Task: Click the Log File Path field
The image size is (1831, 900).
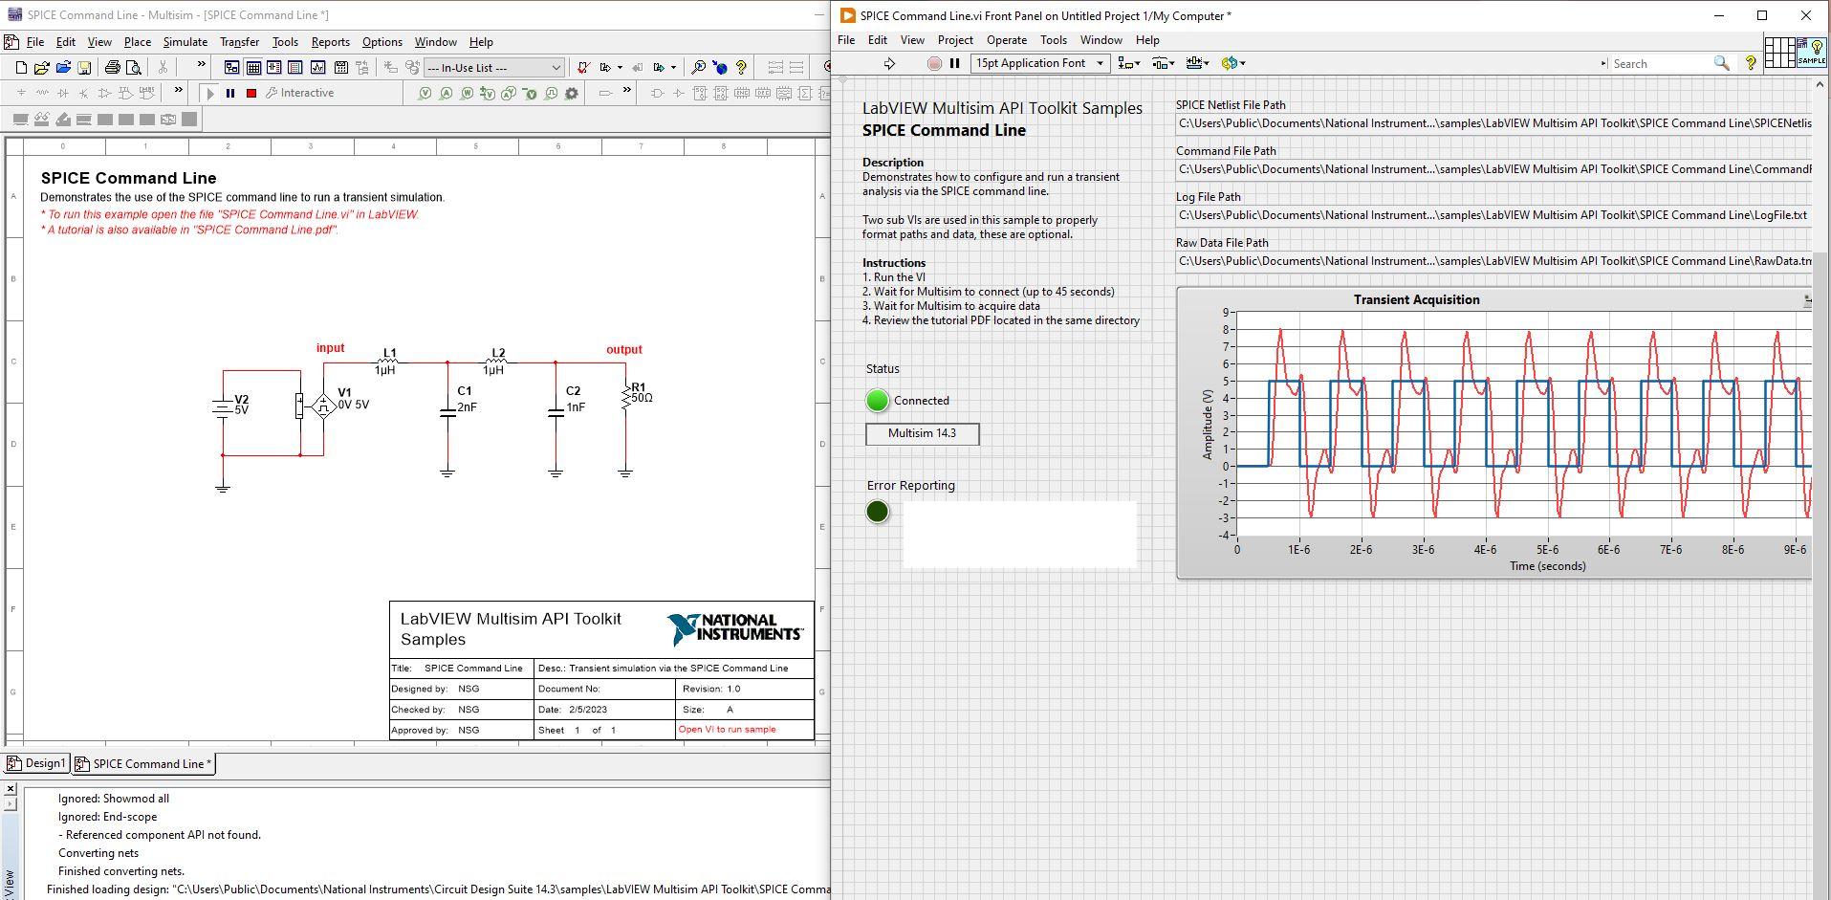Action: click(x=1493, y=215)
